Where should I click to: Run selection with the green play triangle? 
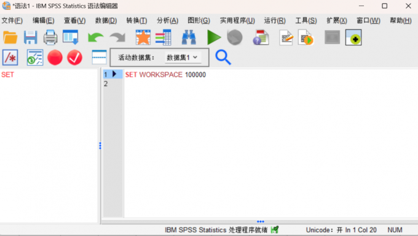coord(214,37)
